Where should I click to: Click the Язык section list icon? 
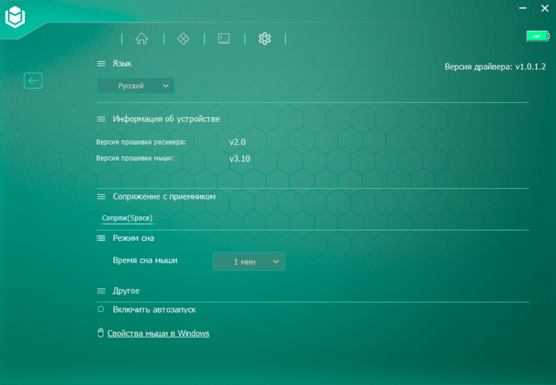point(102,64)
